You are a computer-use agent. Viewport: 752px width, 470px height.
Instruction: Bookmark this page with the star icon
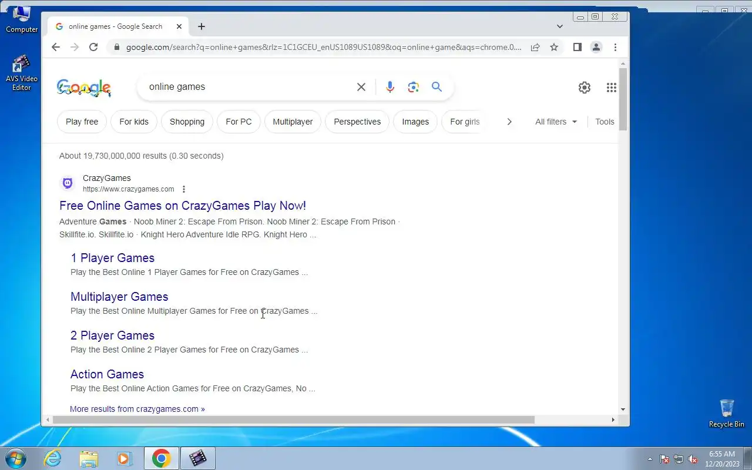[x=554, y=47]
